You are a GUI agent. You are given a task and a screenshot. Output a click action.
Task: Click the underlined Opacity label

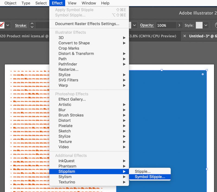147,25
